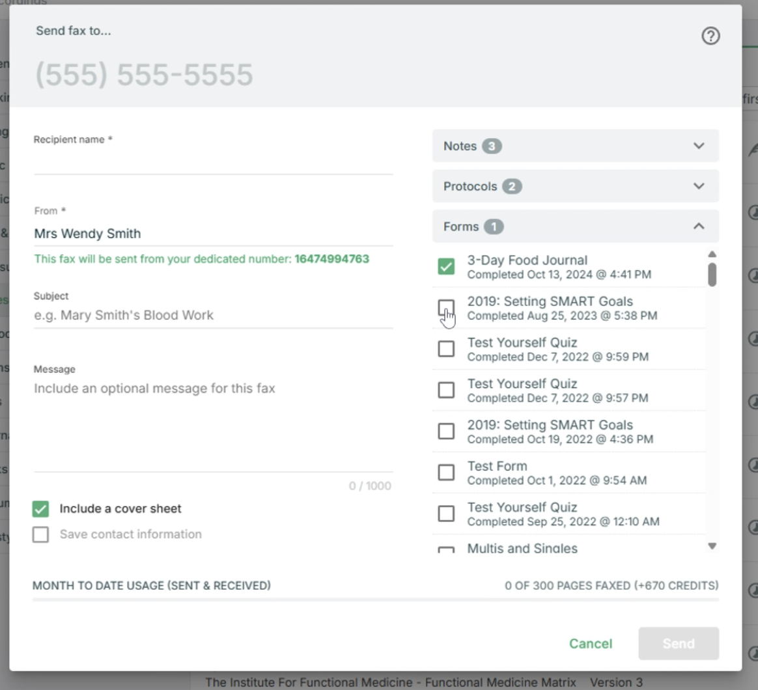Tick the Test Form checkbox
Viewport: 758px width, 690px height.
tap(446, 472)
